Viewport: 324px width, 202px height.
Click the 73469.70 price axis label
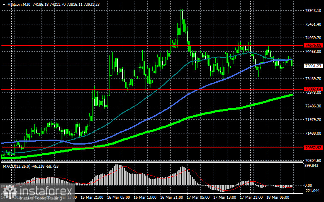click(x=313, y=79)
